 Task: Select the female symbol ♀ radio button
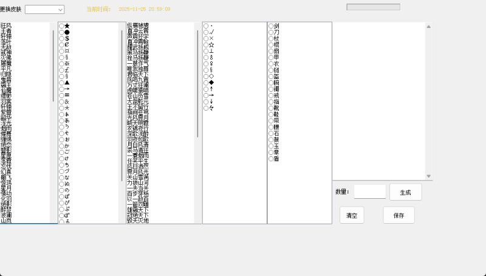[206, 64]
